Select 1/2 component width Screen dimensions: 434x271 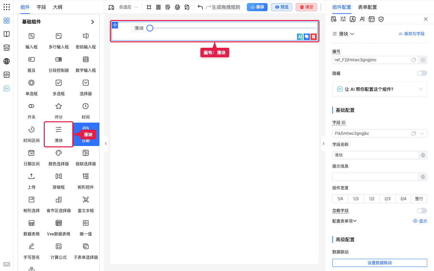pyautogui.click(x=372, y=199)
